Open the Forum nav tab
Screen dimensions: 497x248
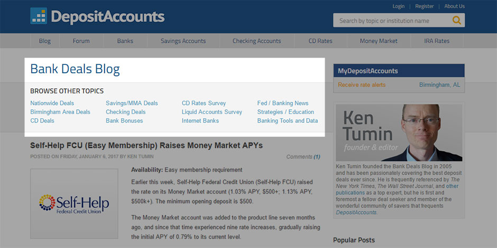[81, 41]
